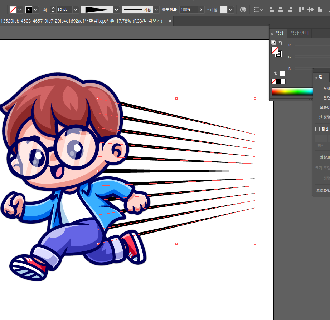The width and height of the screenshot is (330, 320).
Task: Open the variable width profile dropdown
Action: pyautogui.click(x=116, y=10)
